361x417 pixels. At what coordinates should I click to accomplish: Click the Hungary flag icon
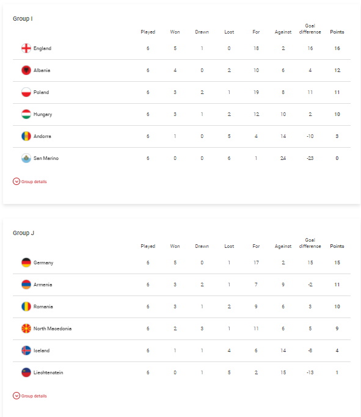(26, 114)
